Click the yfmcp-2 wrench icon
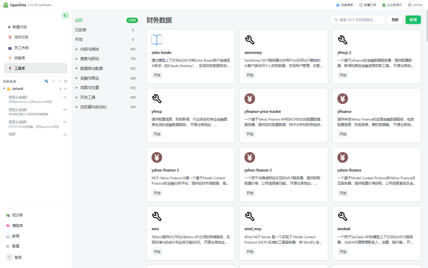 click(343, 40)
